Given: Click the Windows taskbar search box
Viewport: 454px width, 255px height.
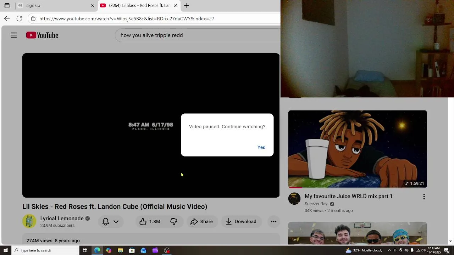Looking at the screenshot, I should pyautogui.click(x=45, y=250).
